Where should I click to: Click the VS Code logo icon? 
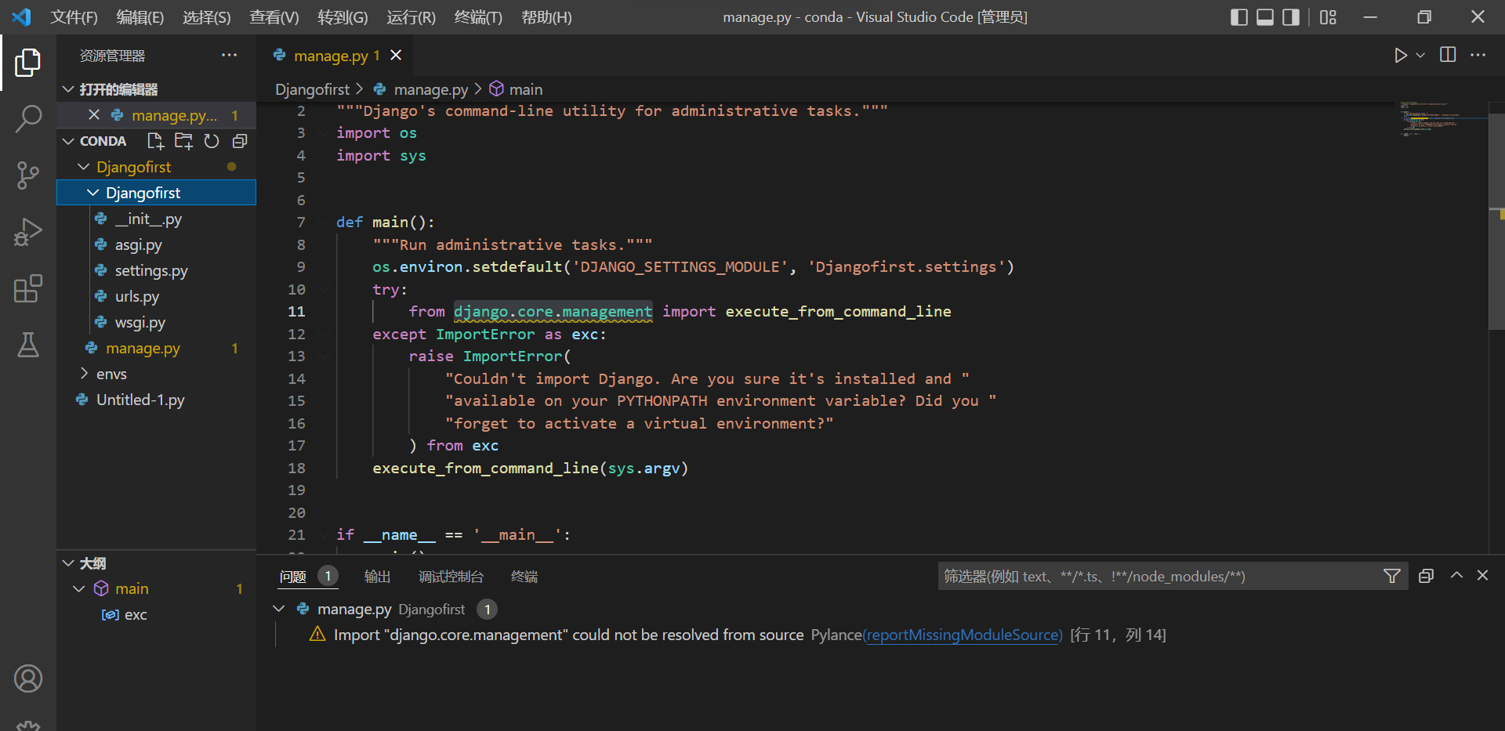(x=22, y=16)
